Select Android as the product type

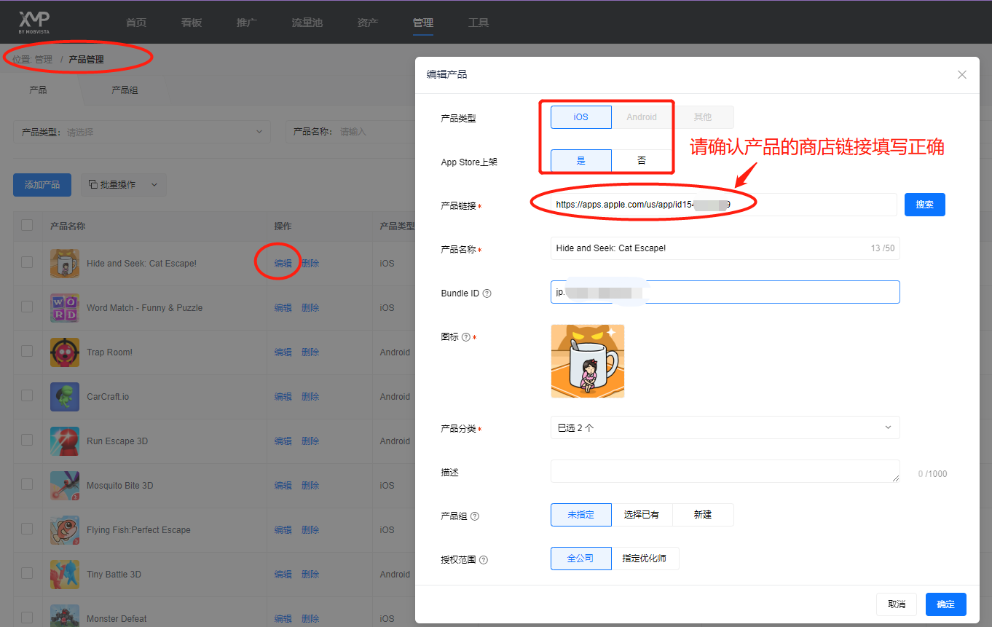[641, 117]
